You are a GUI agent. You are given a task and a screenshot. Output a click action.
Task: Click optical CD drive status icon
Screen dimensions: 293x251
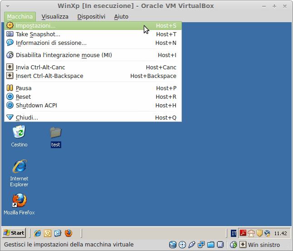(182, 245)
